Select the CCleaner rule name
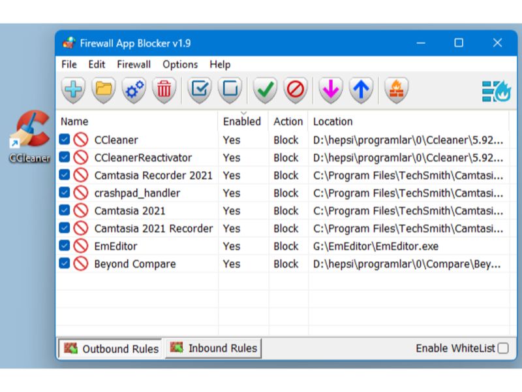Image resolution: width=522 pixels, height=392 pixels. coord(116,140)
